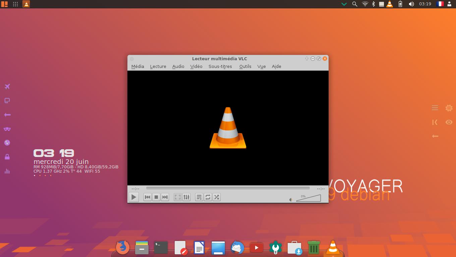
Task: Set volume on the VLC volume slider
Action: [308, 198]
